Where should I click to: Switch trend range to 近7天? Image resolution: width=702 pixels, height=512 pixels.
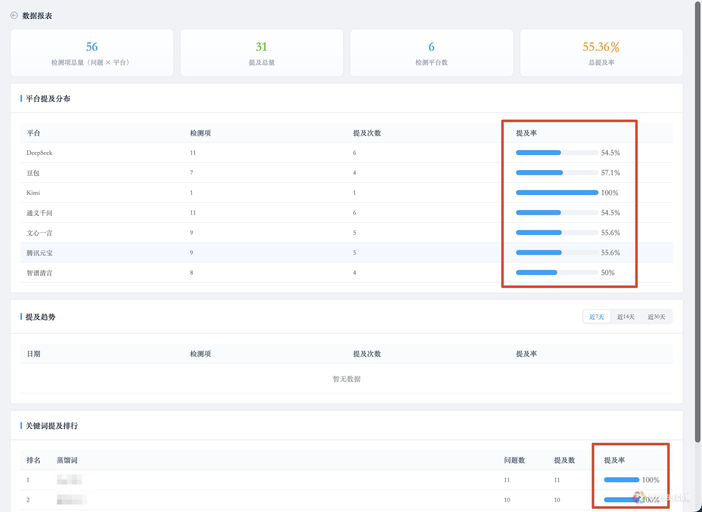pos(596,317)
